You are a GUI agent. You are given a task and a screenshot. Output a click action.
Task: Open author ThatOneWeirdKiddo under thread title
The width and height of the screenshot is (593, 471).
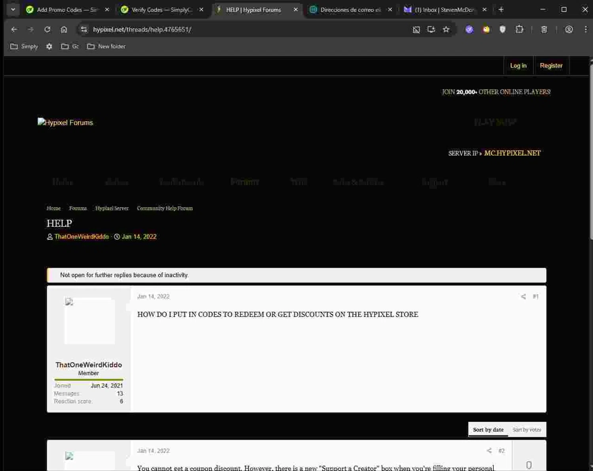81,237
